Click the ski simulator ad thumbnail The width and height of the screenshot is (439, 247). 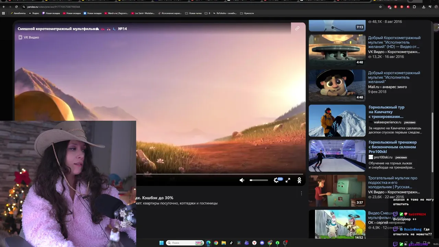click(337, 156)
